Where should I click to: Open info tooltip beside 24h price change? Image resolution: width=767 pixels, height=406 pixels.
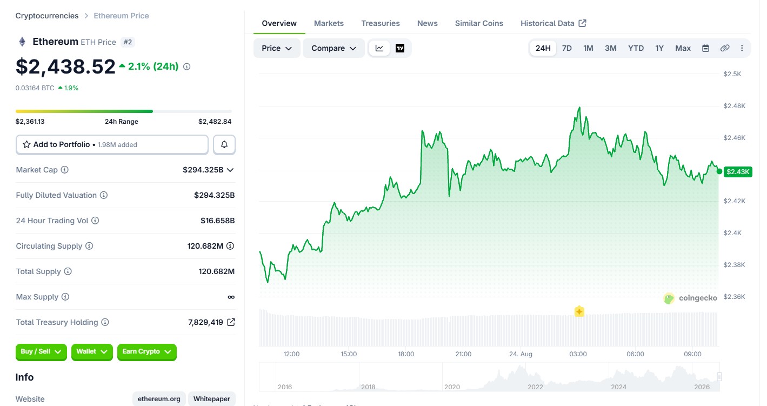click(187, 66)
